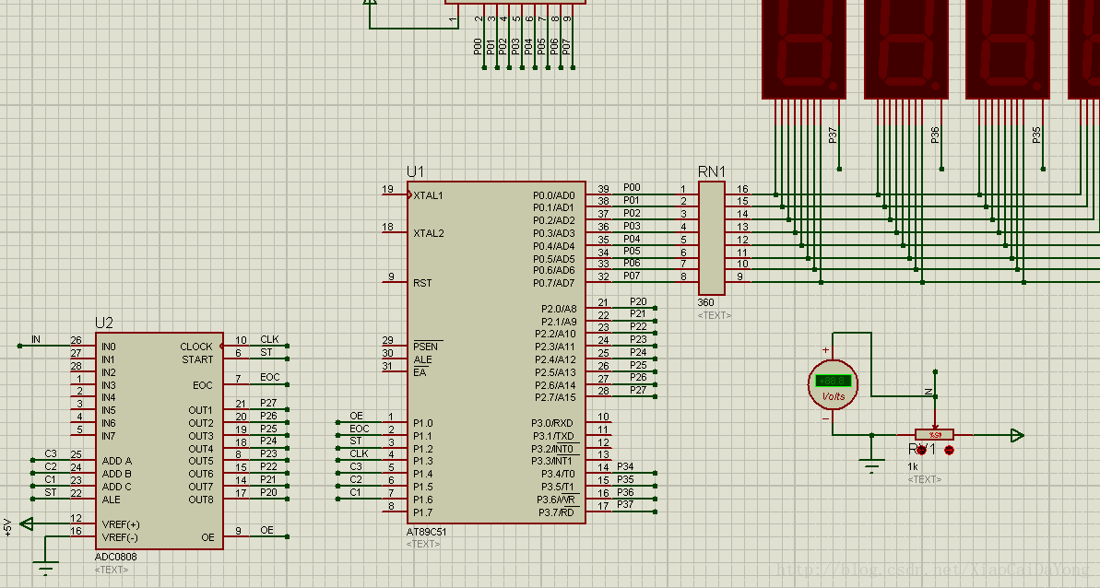Select the power terminal arrow right of RV1
Viewport: 1100px width, 588px height.
tap(1017, 435)
